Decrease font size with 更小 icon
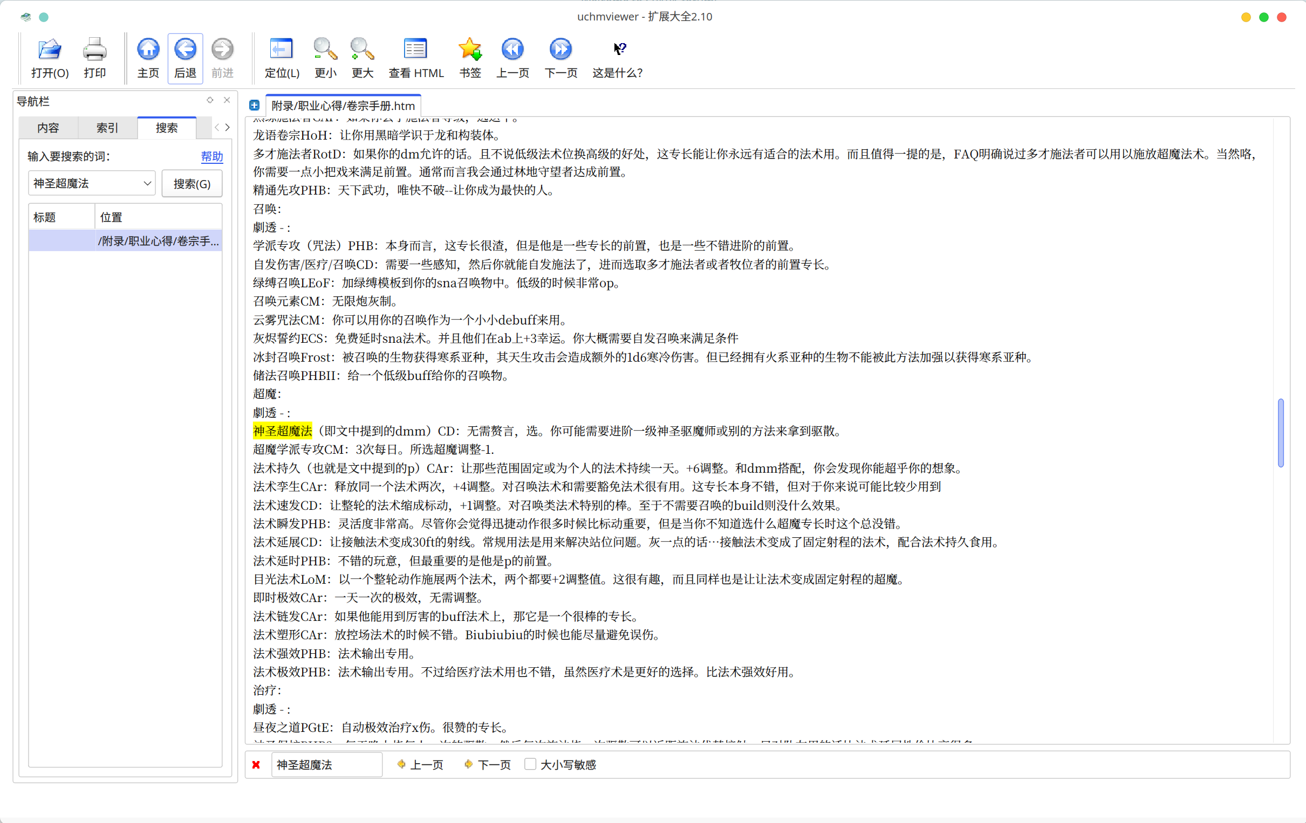This screenshot has height=823, width=1306. 325,50
